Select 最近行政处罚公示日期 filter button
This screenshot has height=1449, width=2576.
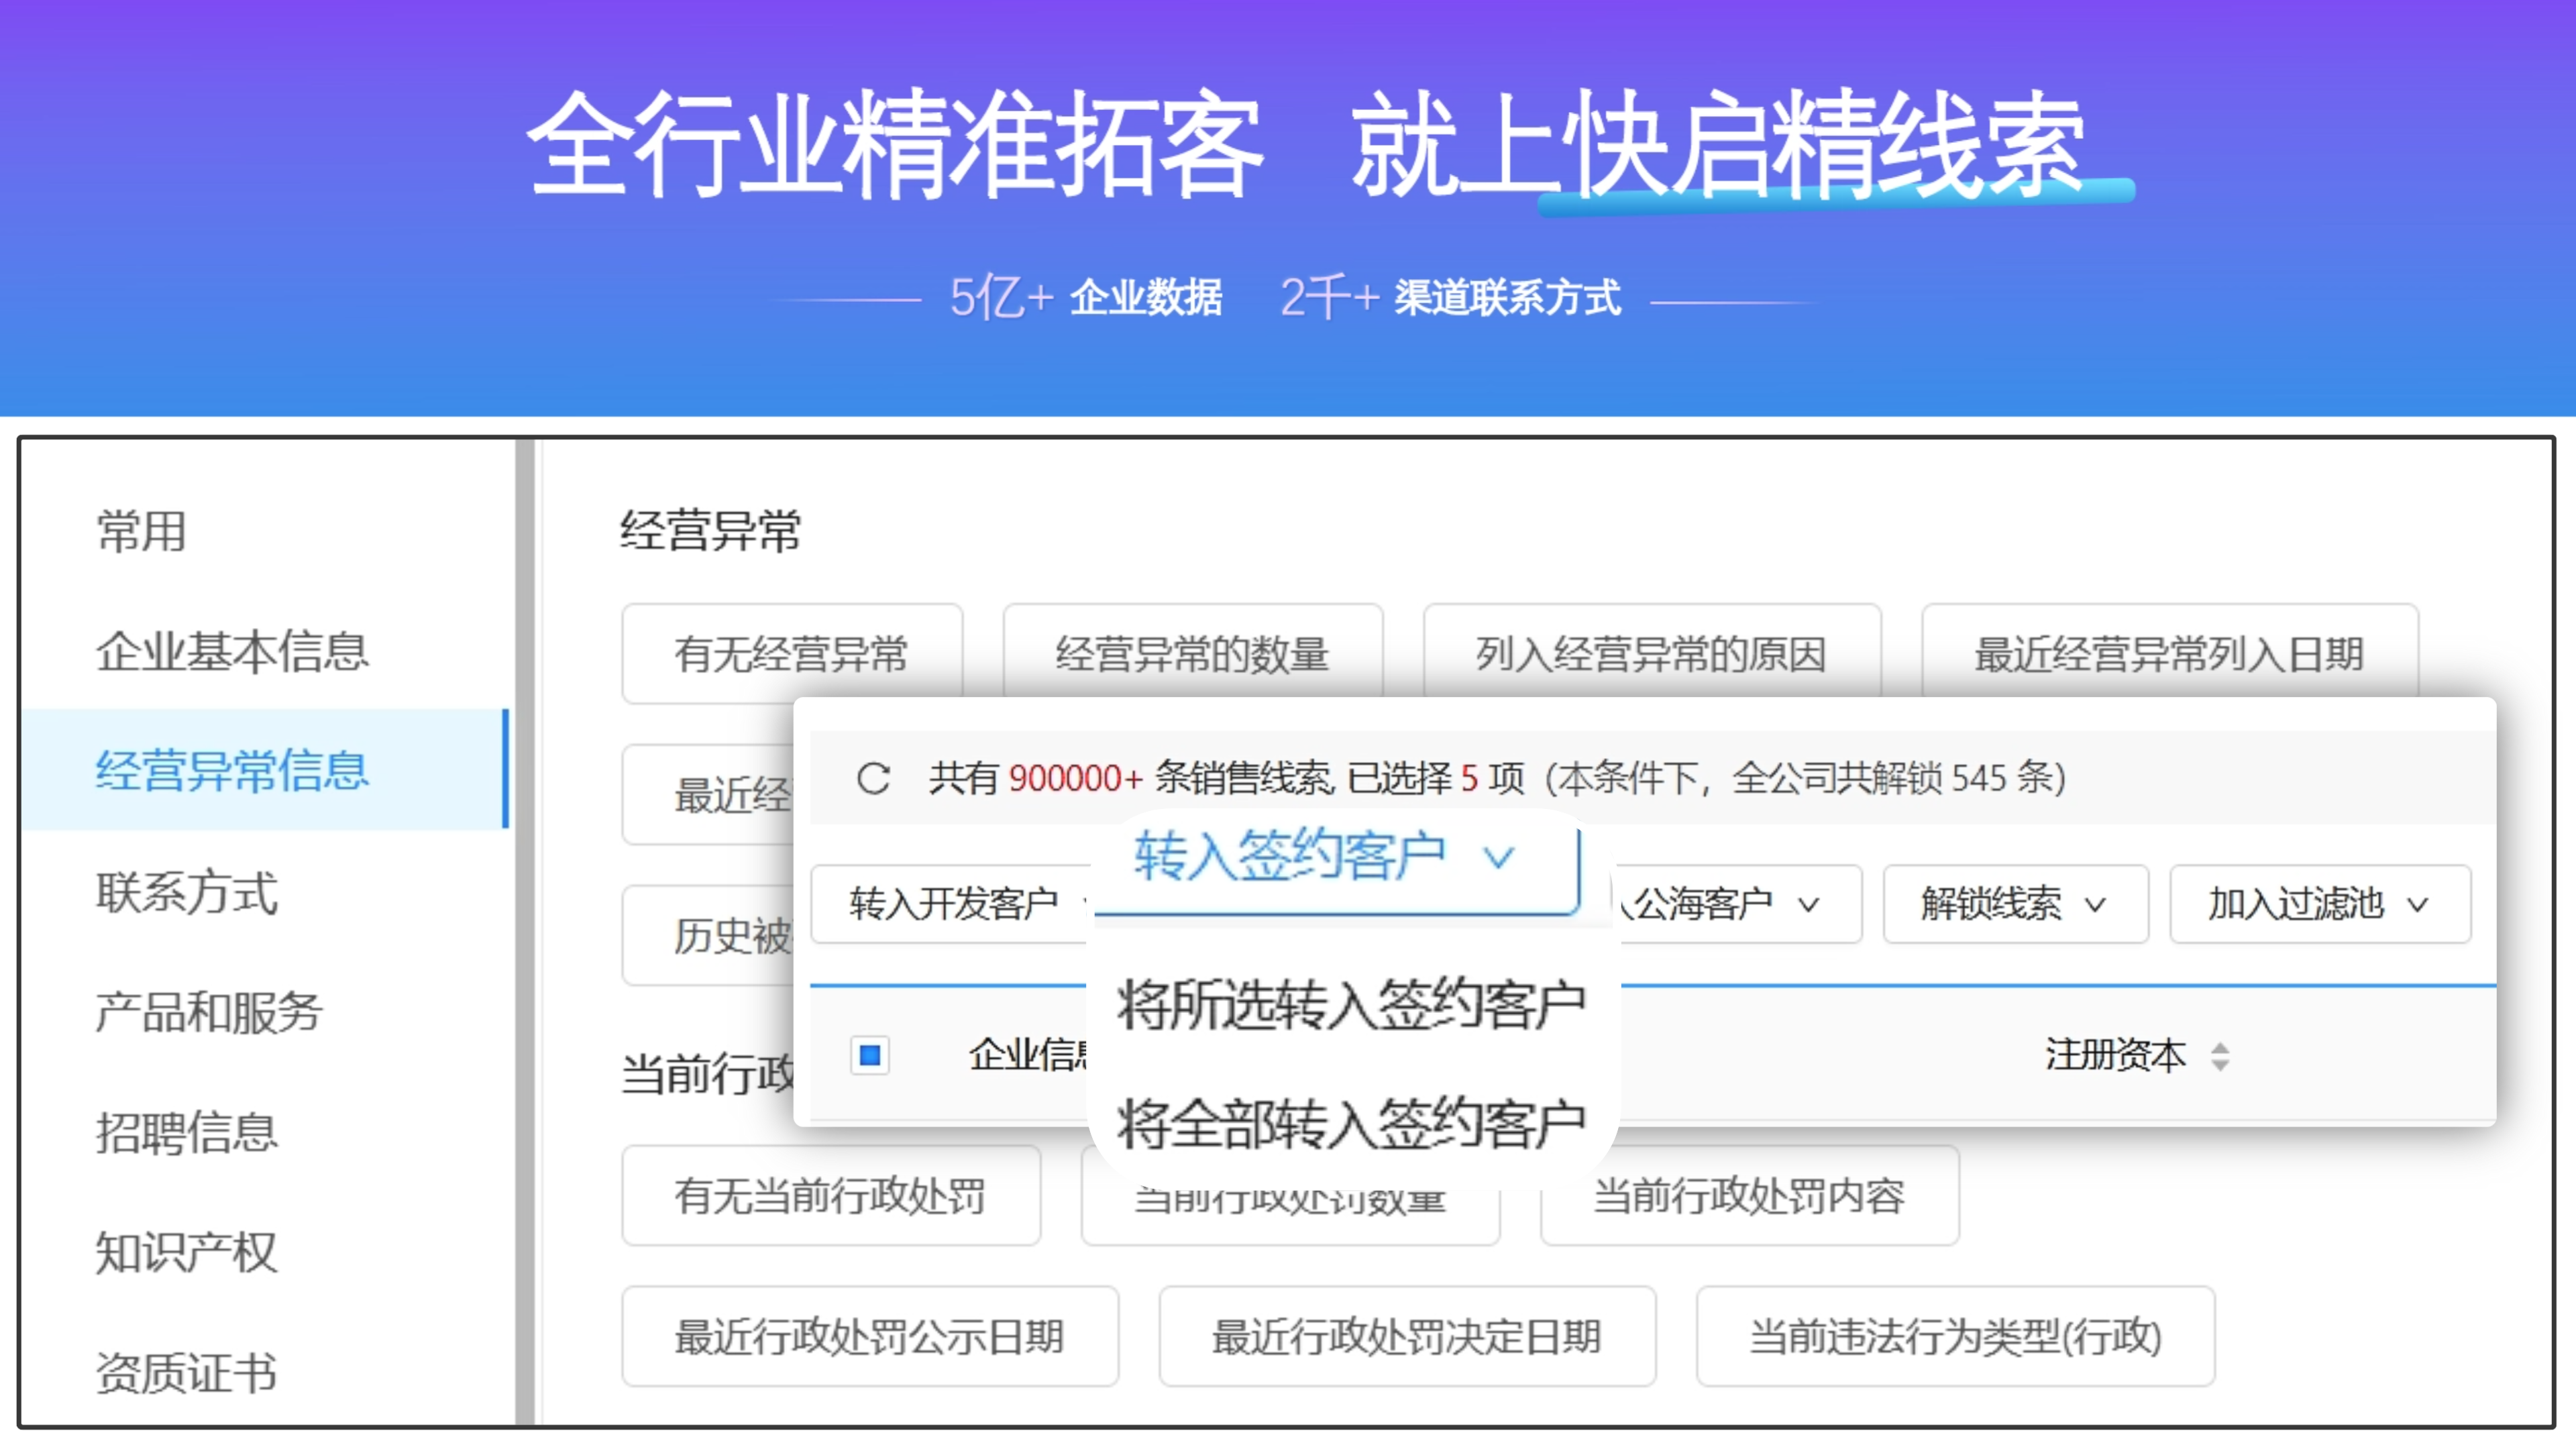point(870,1336)
